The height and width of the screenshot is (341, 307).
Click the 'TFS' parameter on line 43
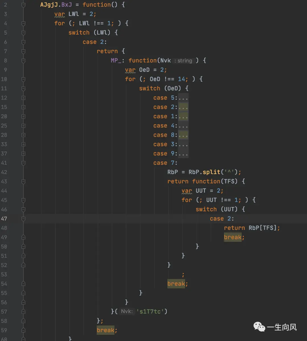point(229,181)
